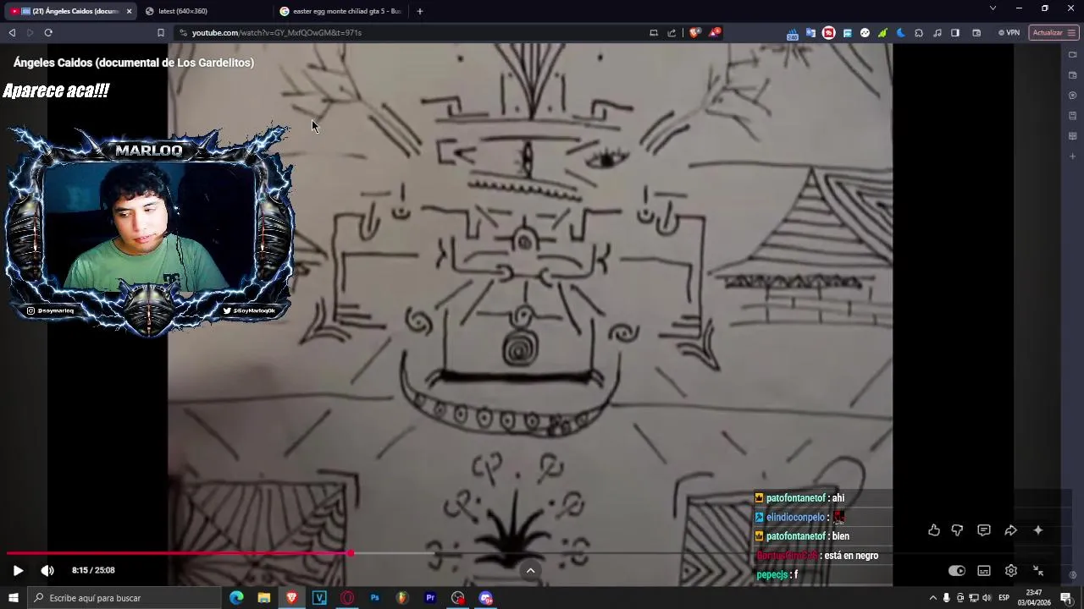Open Photoshop from the taskbar
This screenshot has width=1084, height=609.
tap(375, 598)
